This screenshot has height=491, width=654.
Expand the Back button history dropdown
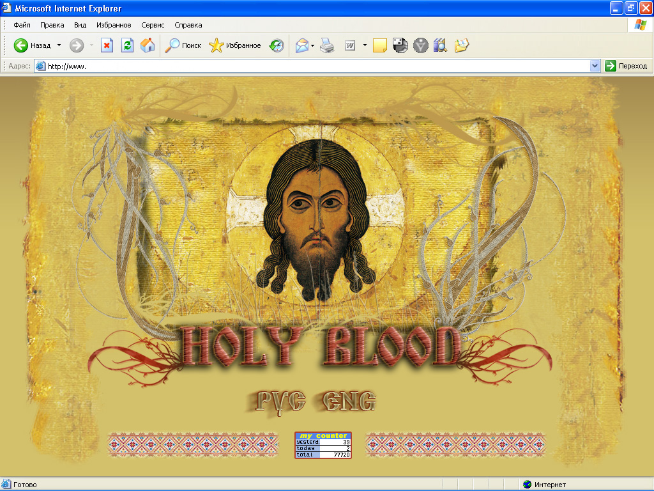coord(59,45)
